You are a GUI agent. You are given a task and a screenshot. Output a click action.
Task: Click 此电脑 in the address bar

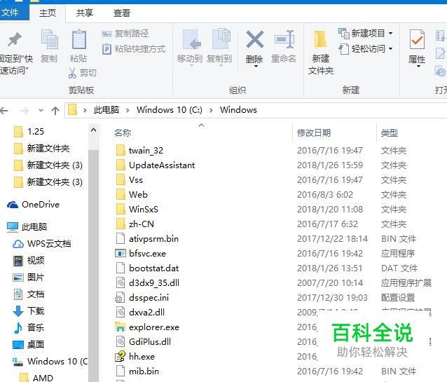(106, 110)
